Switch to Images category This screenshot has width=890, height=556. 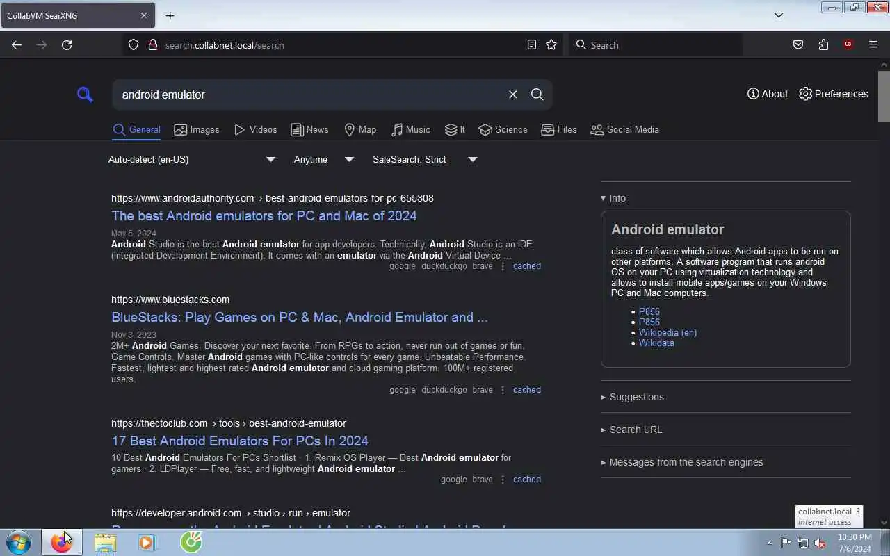click(197, 130)
